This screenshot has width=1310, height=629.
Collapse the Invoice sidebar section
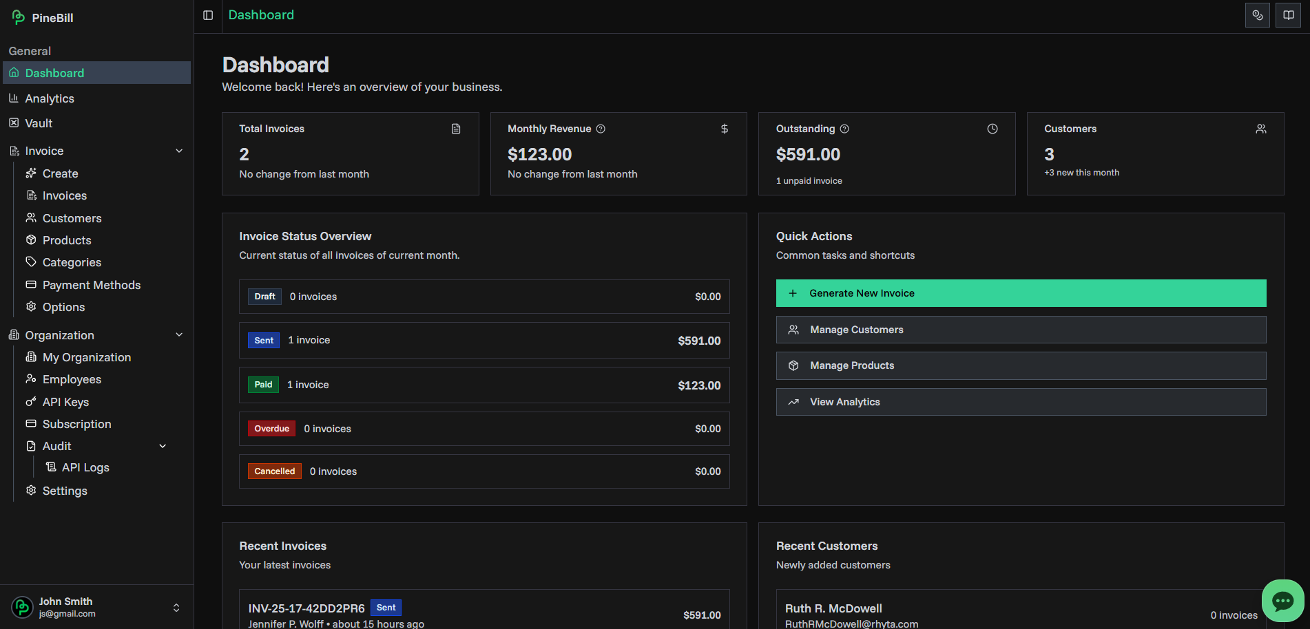(179, 151)
